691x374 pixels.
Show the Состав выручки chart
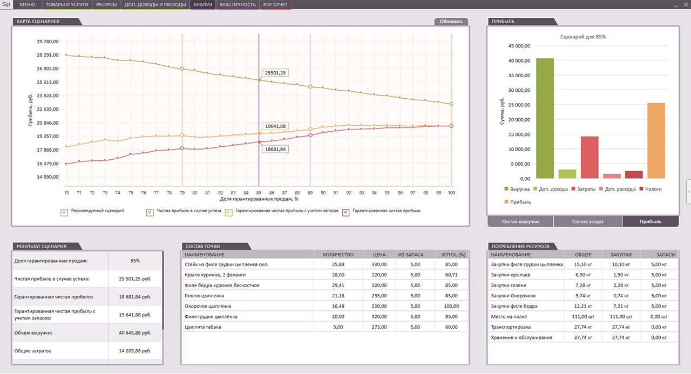click(520, 221)
